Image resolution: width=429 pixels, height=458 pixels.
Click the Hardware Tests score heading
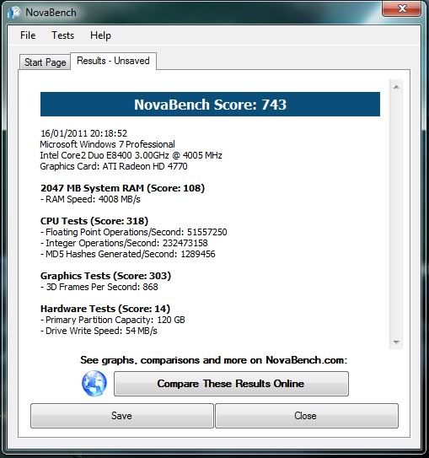(105, 309)
